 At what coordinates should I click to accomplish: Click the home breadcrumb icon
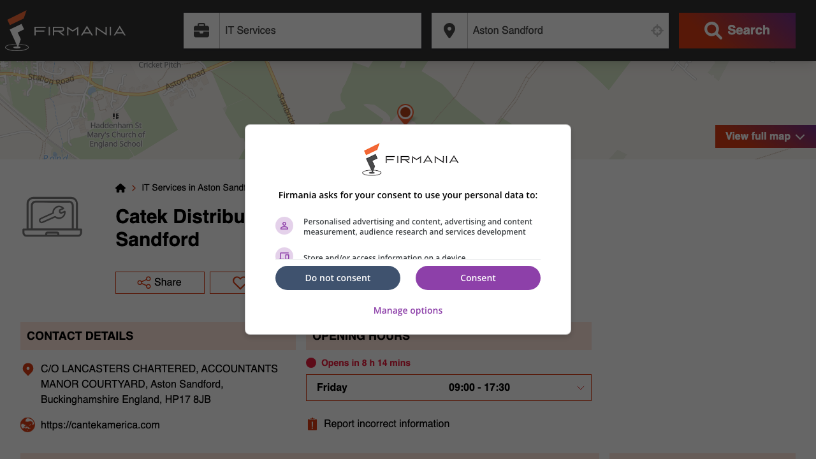[120, 187]
